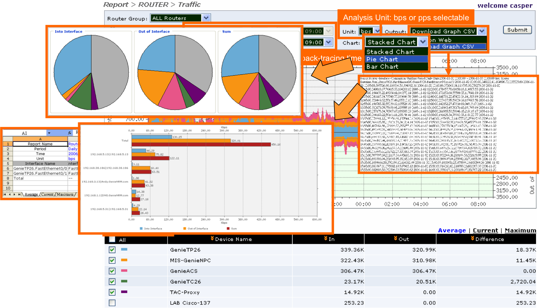Click the GenieACS pink color swatch

124,271
